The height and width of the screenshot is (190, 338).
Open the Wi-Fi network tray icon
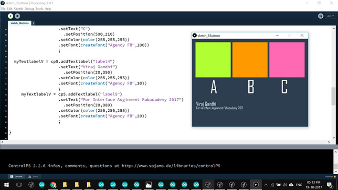click(272, 185)
